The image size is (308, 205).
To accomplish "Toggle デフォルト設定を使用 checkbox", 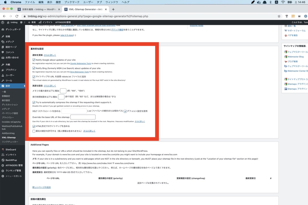I will tap(125, 111).
